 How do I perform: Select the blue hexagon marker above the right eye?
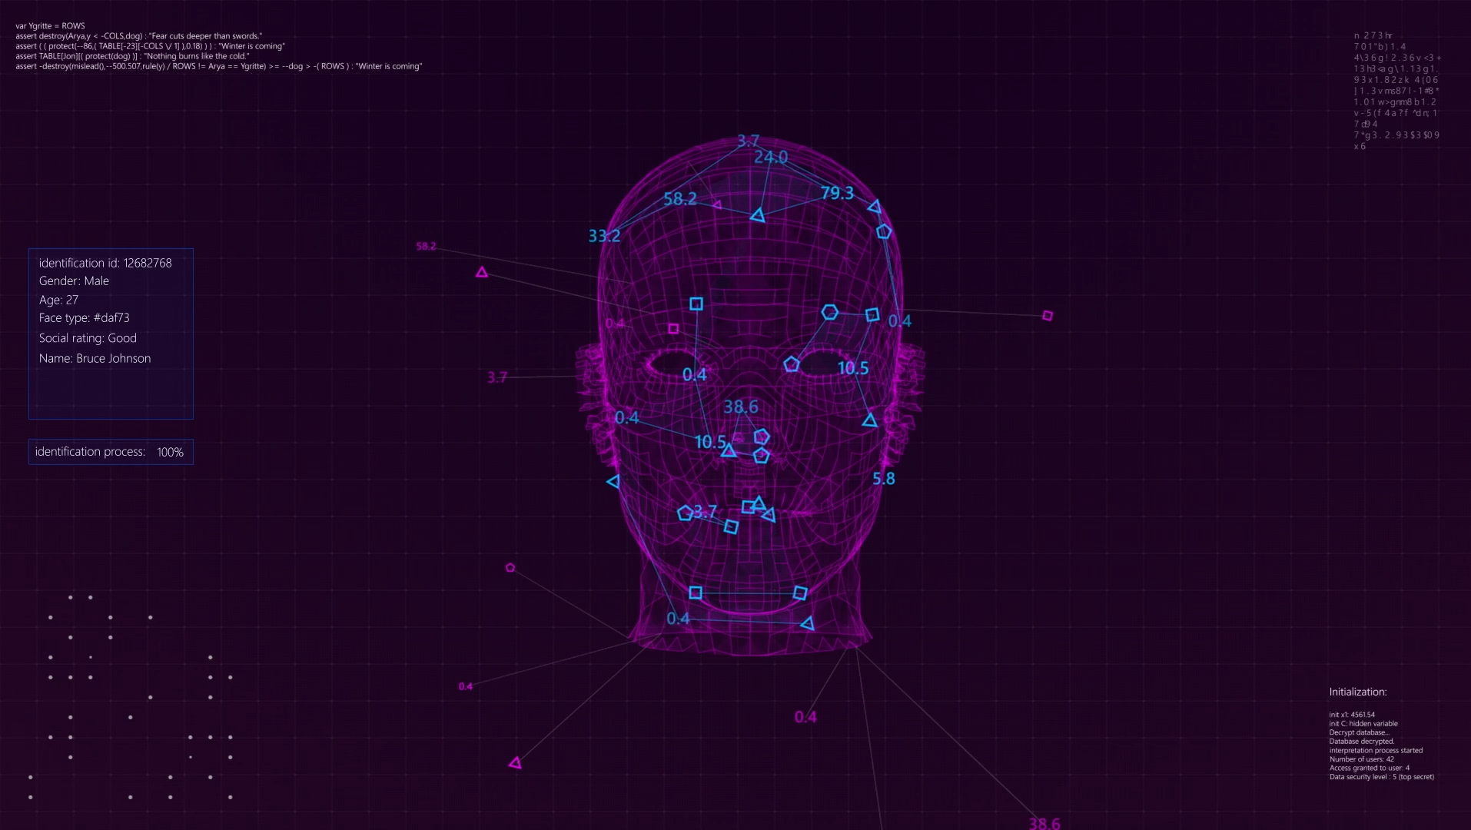(x=829, y=312)
